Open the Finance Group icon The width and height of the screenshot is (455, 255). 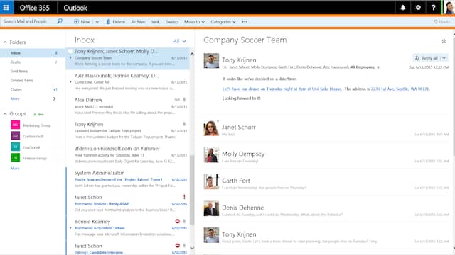pyautogui.click(x=16, y=157)
